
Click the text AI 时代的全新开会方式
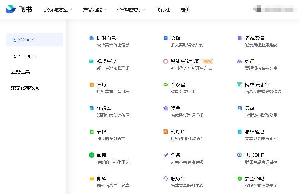[191, 68]
